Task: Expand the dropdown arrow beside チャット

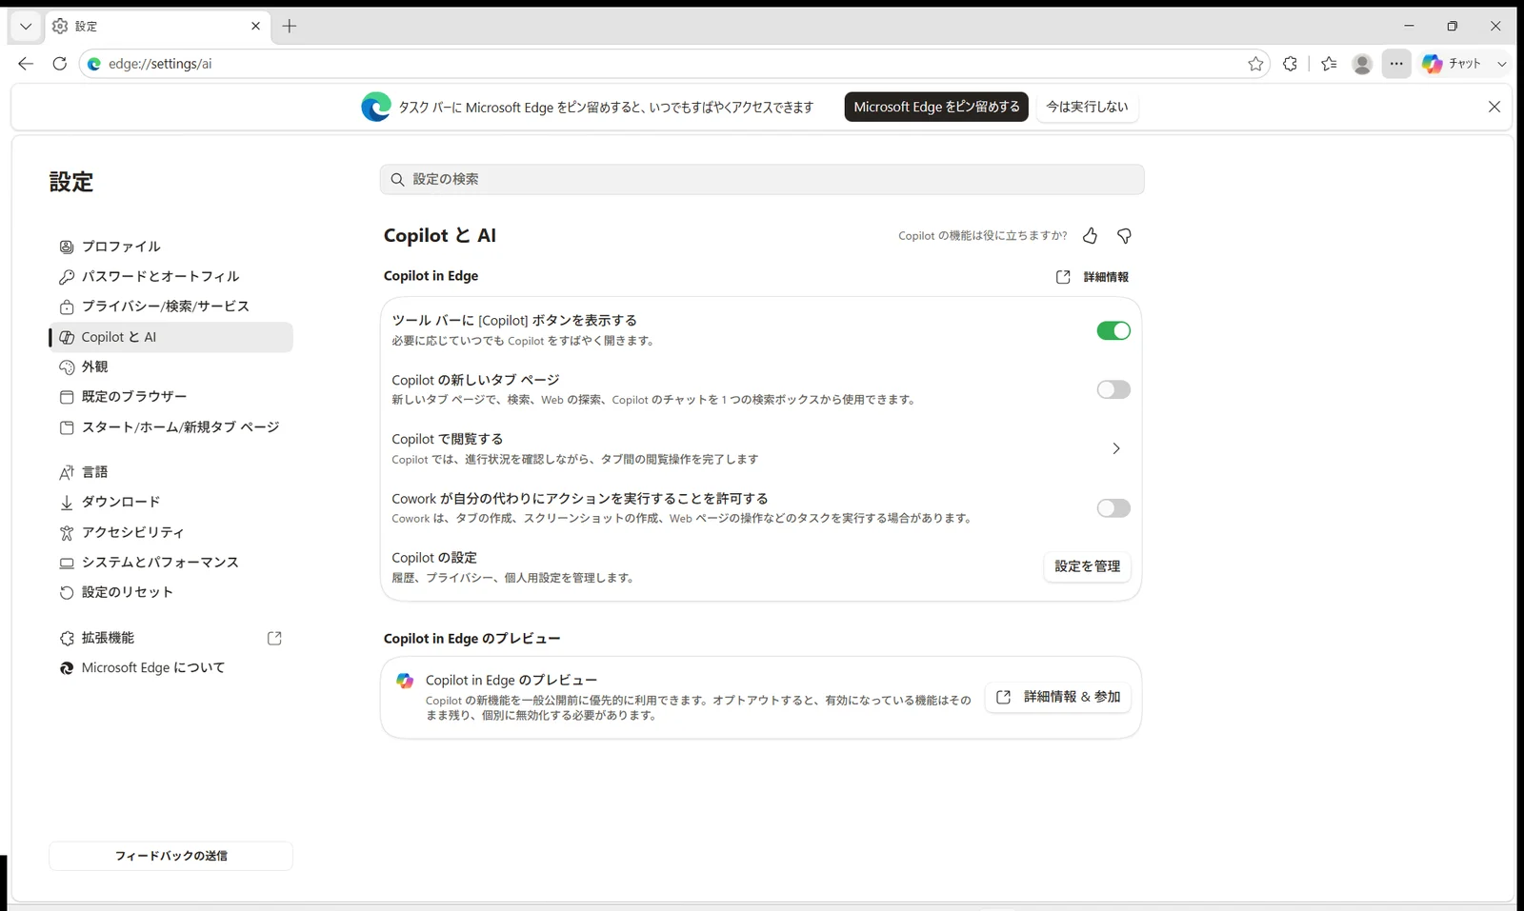Action: point(1502,64)
